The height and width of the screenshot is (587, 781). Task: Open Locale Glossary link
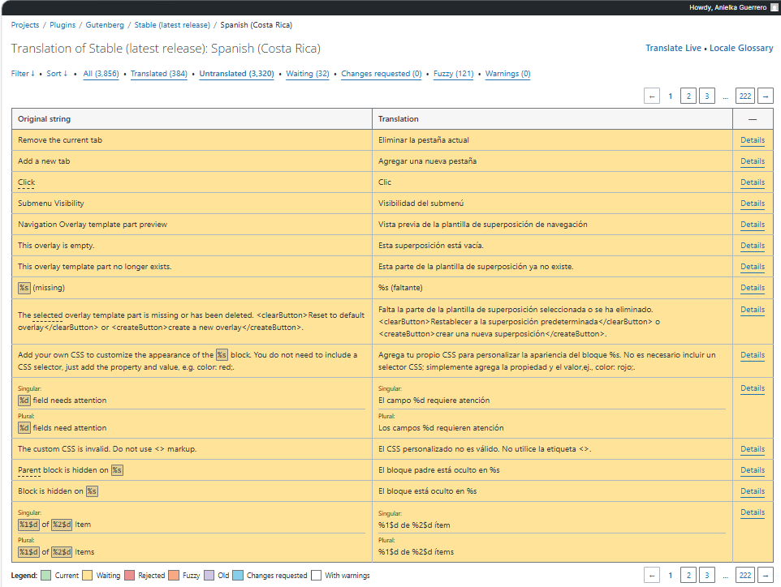pyautogui.click(x=741, y=49)
